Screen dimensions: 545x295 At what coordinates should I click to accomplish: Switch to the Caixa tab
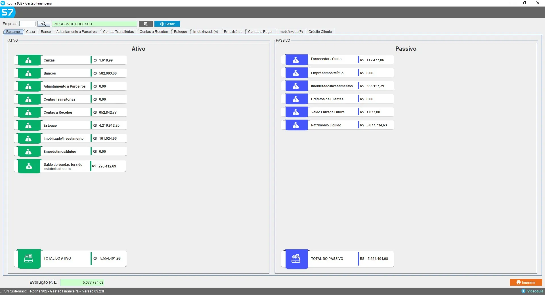point(30,32)
